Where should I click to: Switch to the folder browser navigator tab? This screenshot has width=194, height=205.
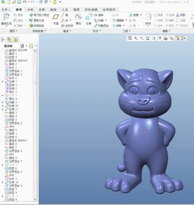point(10,40)
